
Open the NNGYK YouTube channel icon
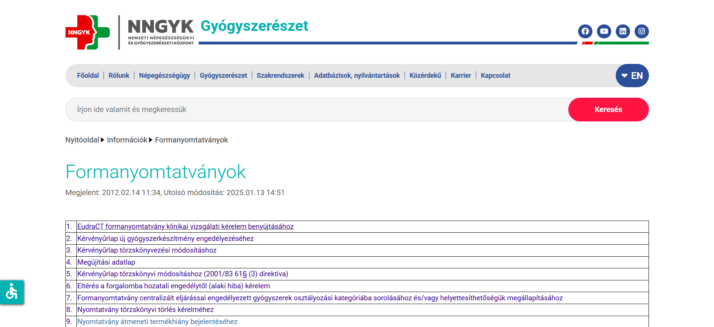pyautogui.click(x=604, y=31)
